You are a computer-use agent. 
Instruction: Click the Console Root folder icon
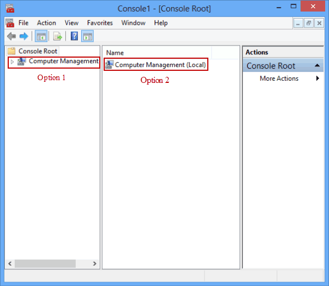pyautogui.click(x=12, y=51)
